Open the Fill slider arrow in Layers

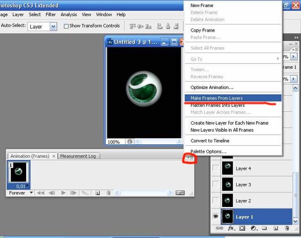pos(293,79)
